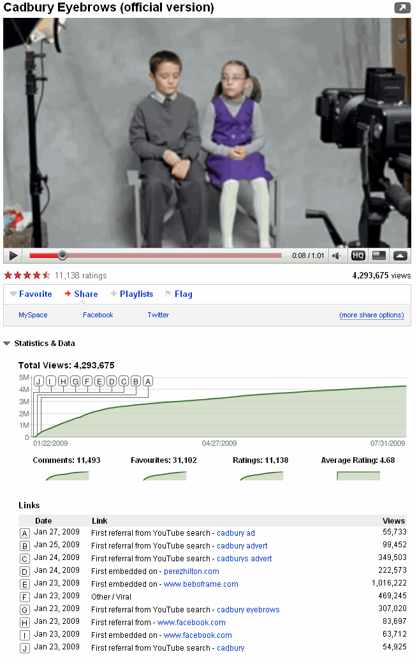This screenshot has height=666, width=417.
Task: Collapse the Statistics & Data section
Action: pyautogui.click(x=7, y=343)
